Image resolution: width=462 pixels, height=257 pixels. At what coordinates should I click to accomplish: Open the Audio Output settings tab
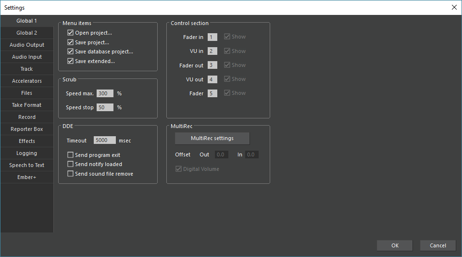pyautogui.click(x=27, y=45)
